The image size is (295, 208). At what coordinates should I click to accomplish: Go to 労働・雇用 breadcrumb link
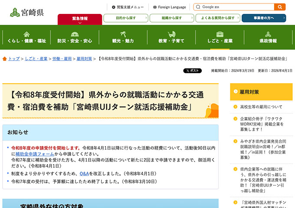pyautogui.click(x=62, y=58)
